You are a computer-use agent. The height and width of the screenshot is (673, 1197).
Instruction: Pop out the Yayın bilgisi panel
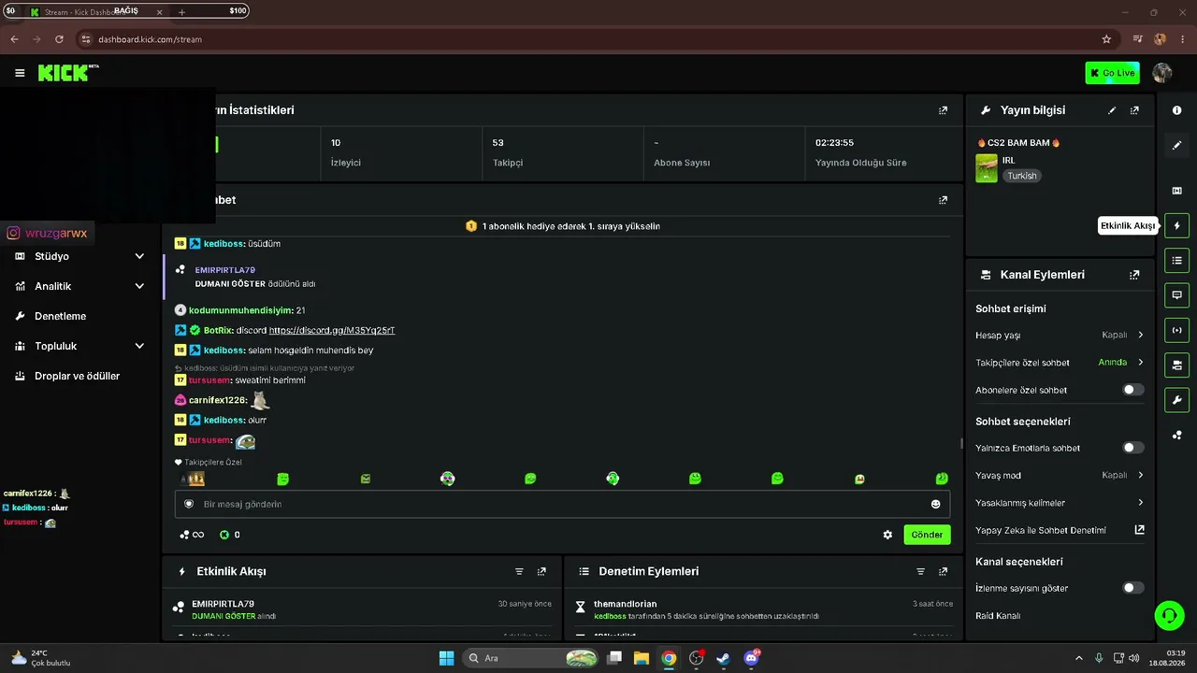click(1134, 110)
